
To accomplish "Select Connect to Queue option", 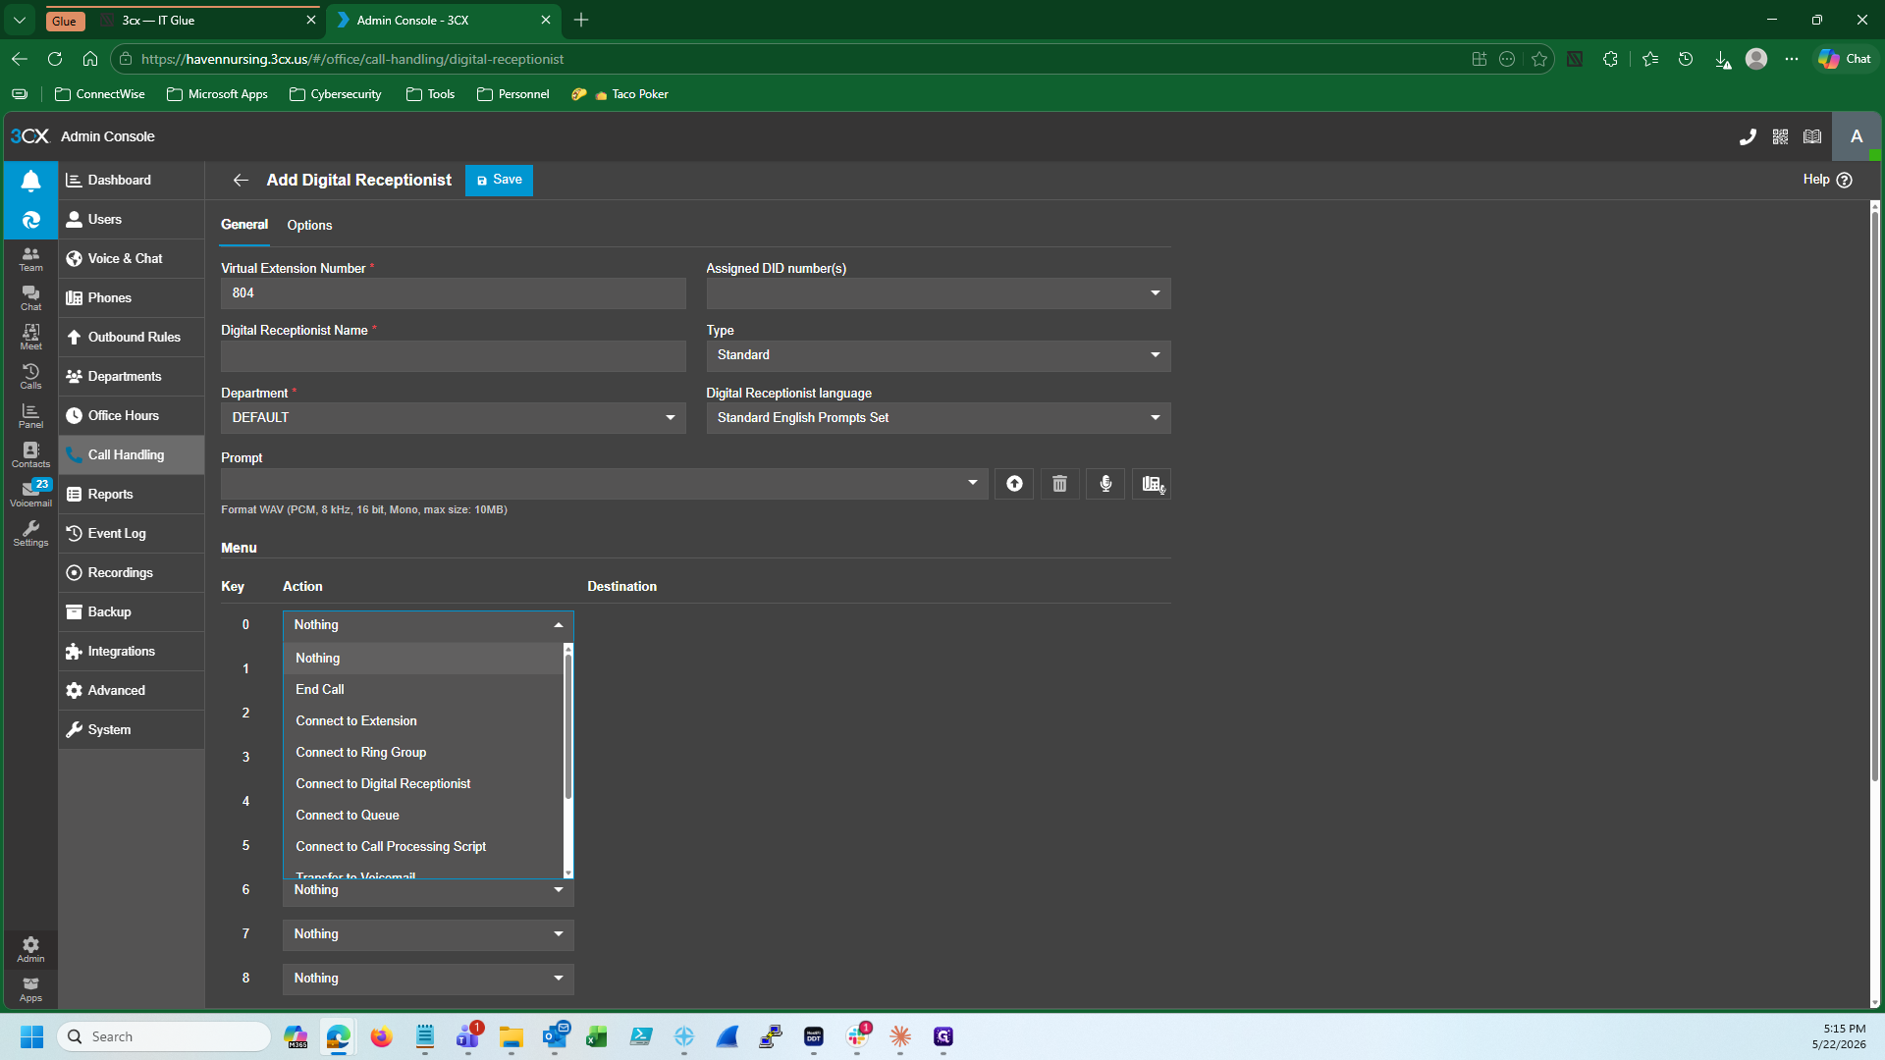I will point(423,816).
